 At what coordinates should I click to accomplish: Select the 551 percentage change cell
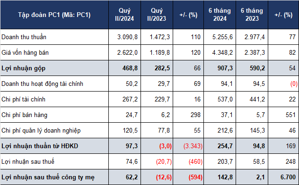tap(283, 115)
